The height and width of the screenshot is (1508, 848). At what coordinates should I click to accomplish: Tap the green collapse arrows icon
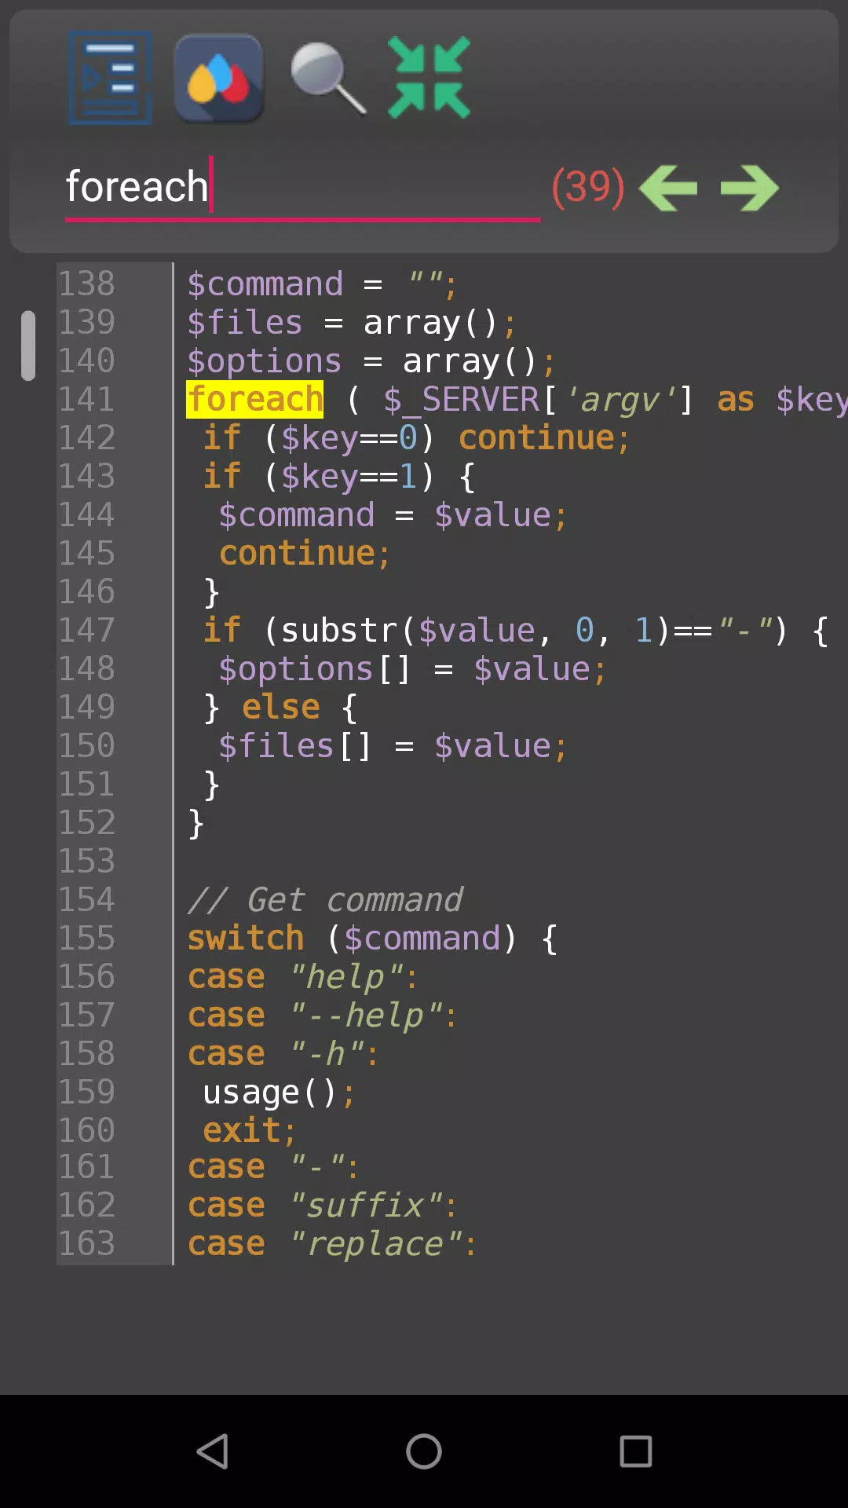point(429,78)
